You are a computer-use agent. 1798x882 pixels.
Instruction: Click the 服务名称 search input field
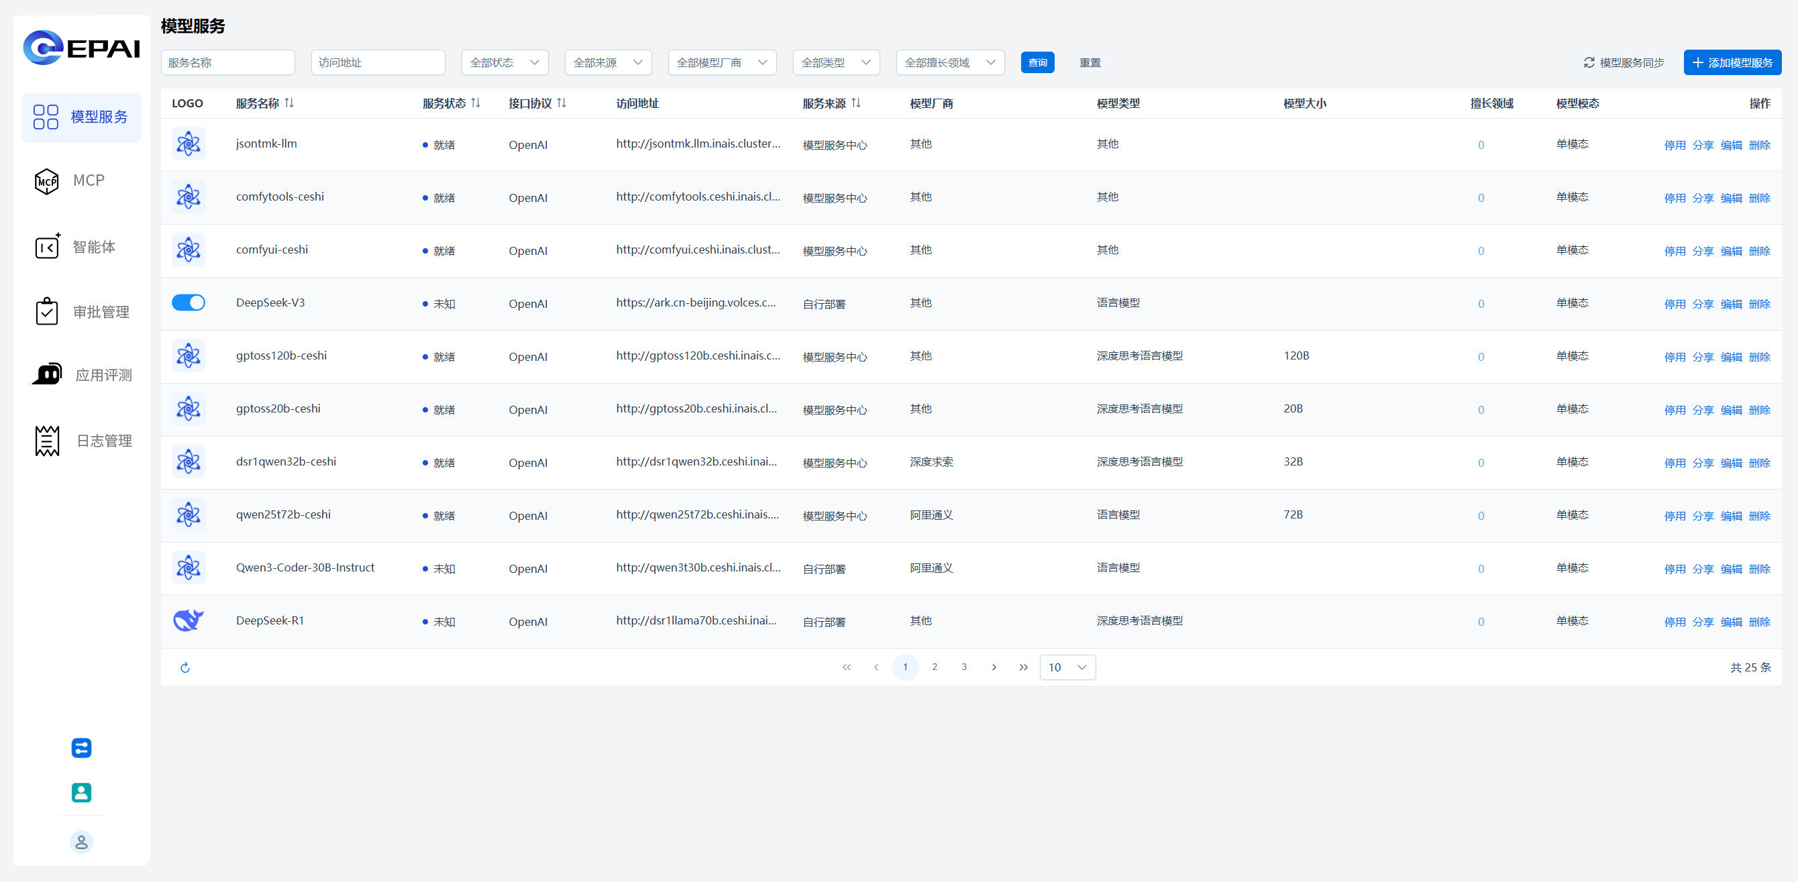pos(227,63)
